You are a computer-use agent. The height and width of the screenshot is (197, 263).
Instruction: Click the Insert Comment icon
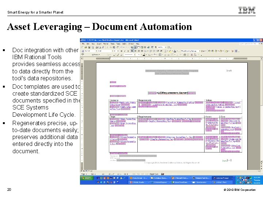point(226,51)
